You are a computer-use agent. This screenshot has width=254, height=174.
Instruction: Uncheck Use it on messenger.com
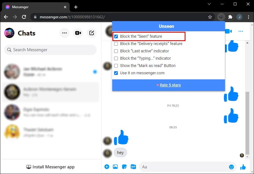pyautogui.click(x=116, y=73)
